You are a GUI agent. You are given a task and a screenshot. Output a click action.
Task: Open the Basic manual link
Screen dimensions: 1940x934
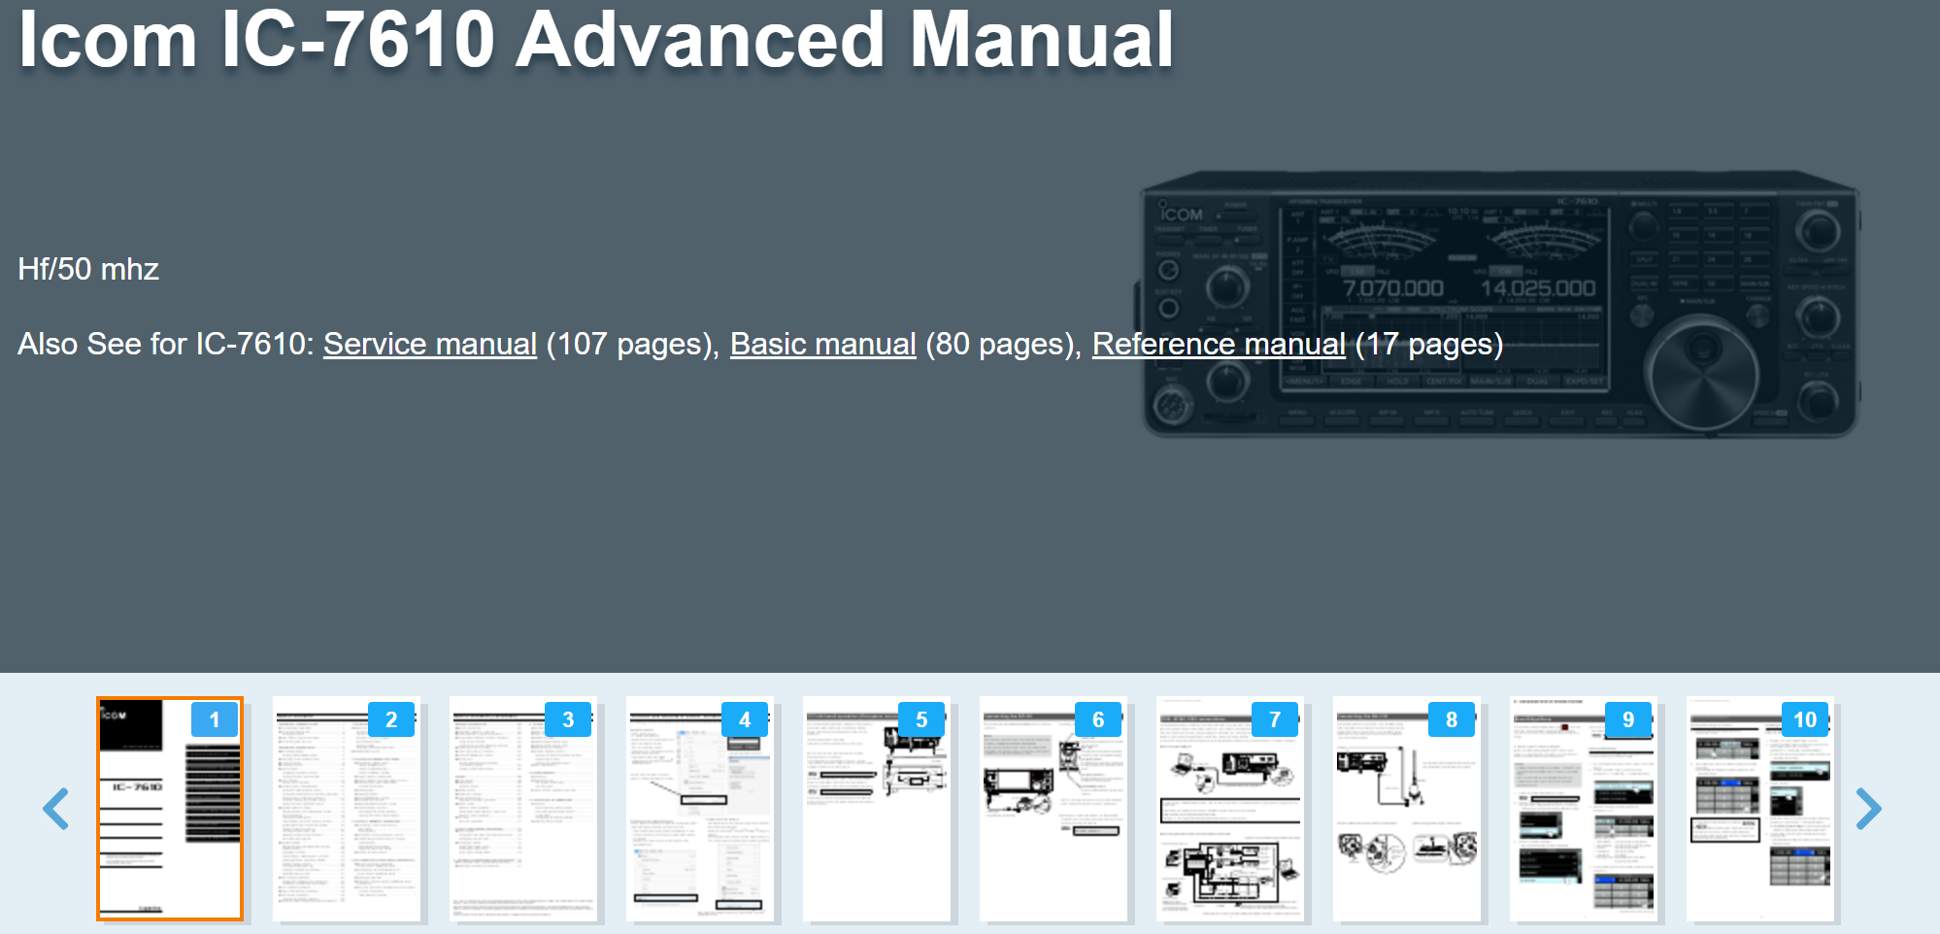click(822, 344)
